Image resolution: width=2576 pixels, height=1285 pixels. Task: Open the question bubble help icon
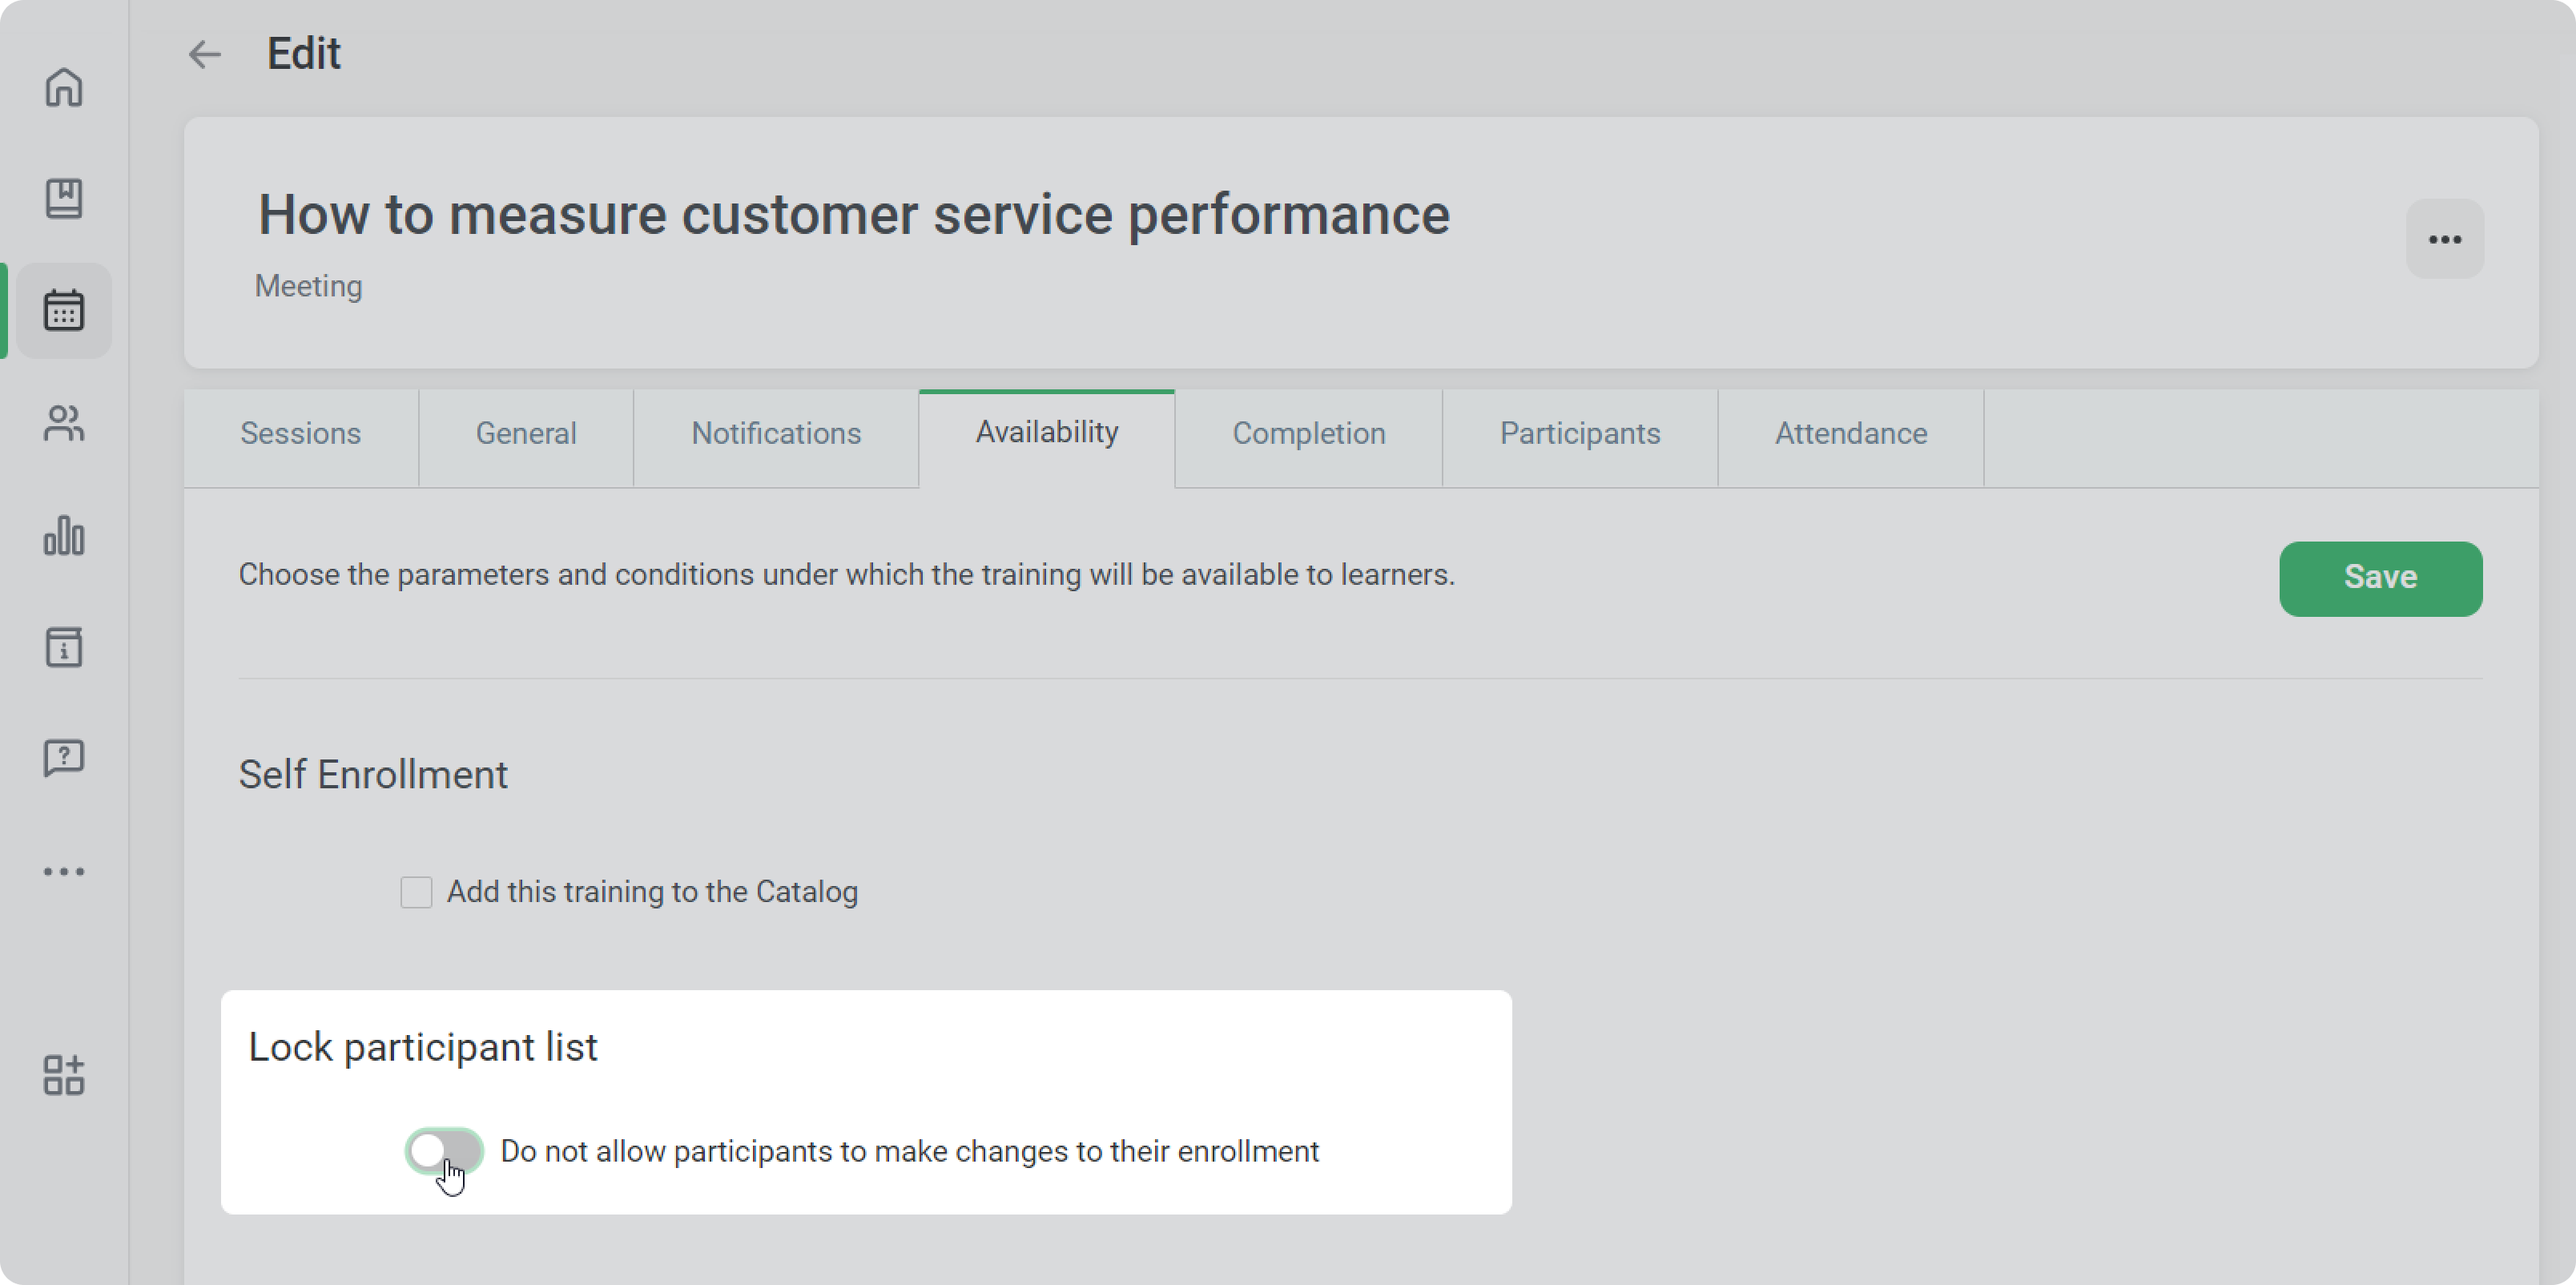(x=64, y=758)
